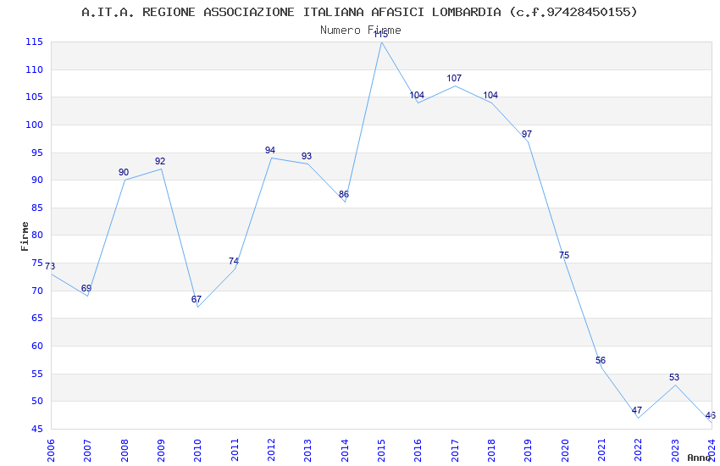Screen dimensions: 720x466
Task: Click x-axis year 2015
Action: coord(381,450)
